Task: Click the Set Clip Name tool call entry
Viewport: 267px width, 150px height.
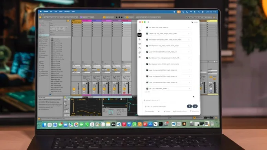Action: click(x=168, y=46)
